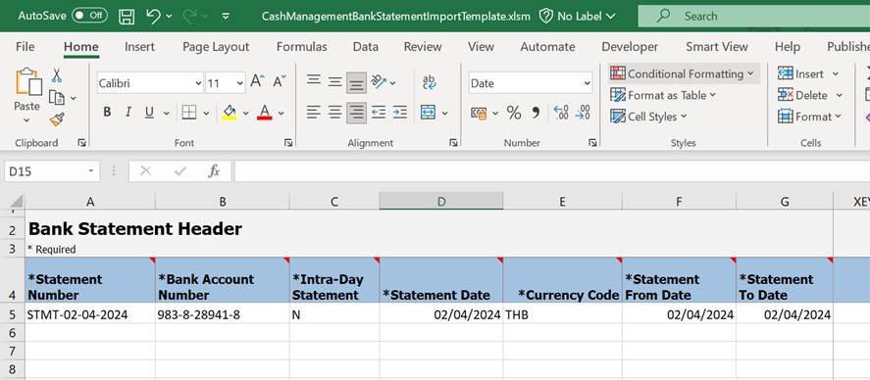Apply red Font Color

[265, 113]
